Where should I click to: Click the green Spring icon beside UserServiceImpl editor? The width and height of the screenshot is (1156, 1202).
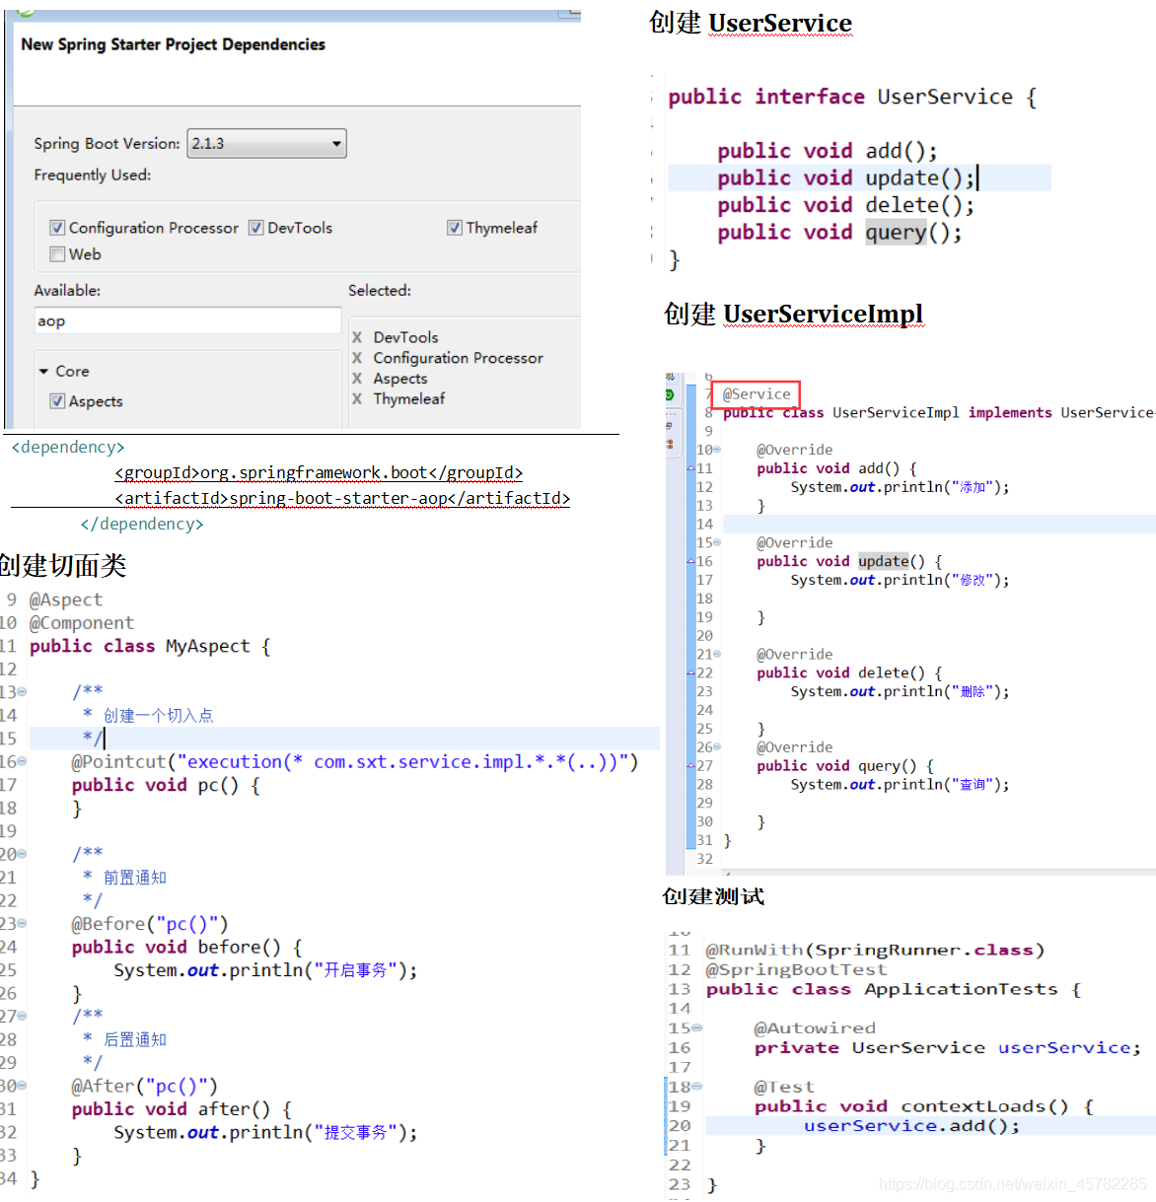670,394
